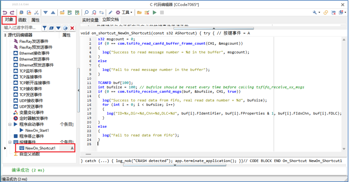
Task: Click the checklist icon with red X
Action: point(147,13)
